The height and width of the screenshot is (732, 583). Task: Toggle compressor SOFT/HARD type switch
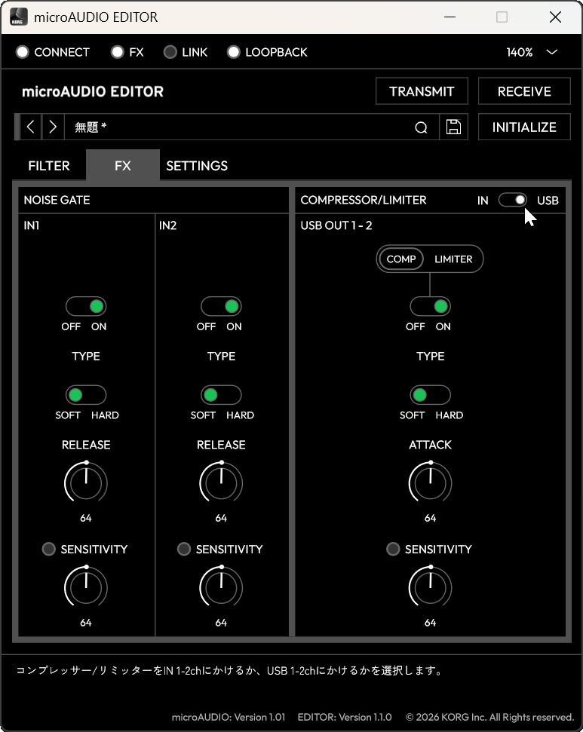[x=430, y=395]
